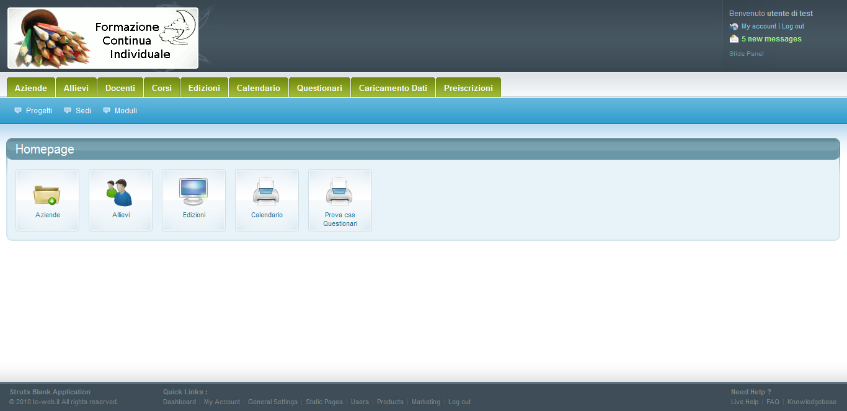
Task: Click Log out in the header
Action: [x=793, y=27]
